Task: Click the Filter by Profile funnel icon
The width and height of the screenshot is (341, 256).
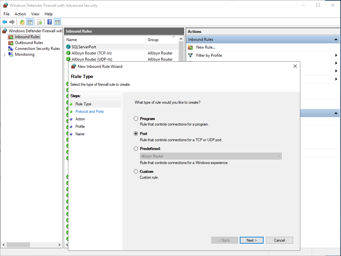Action: pos(190,55)
